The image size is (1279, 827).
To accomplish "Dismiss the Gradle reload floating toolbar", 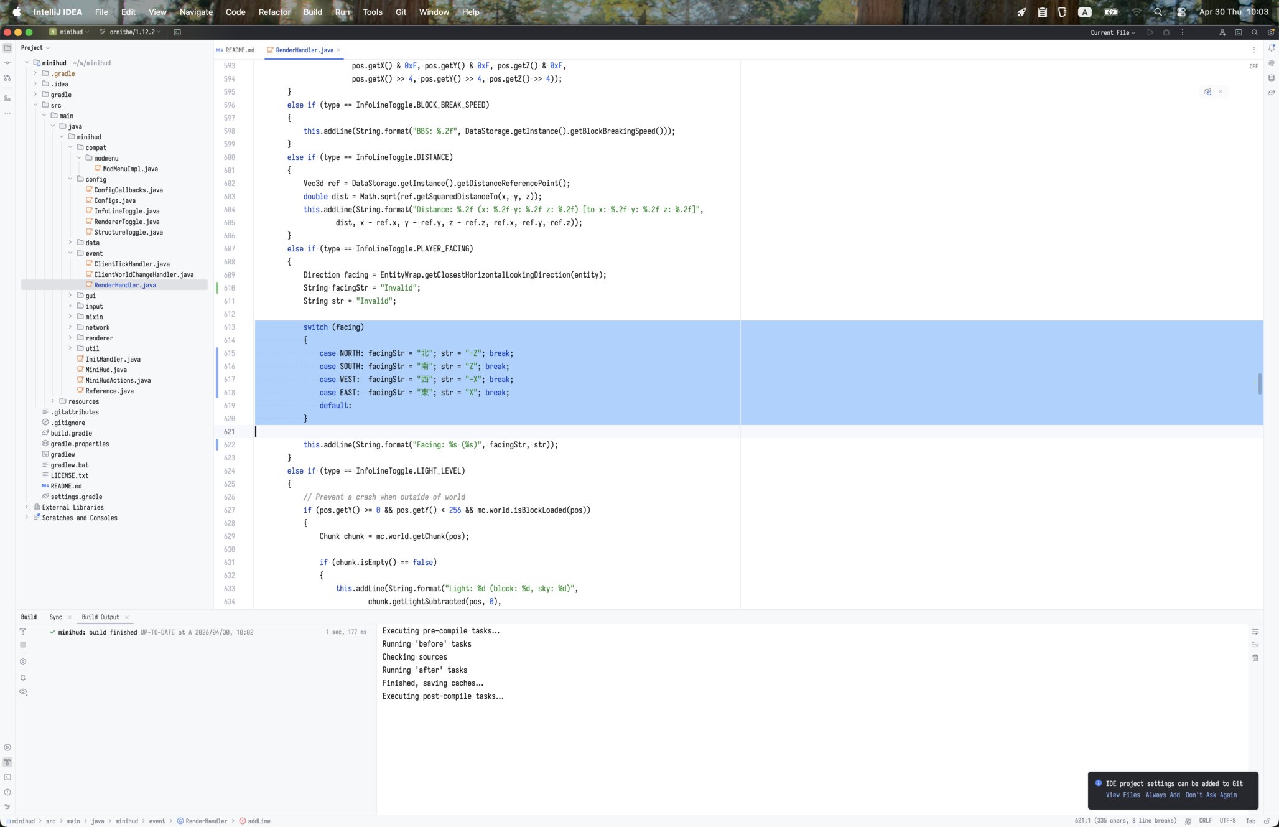I will 1221,91.
